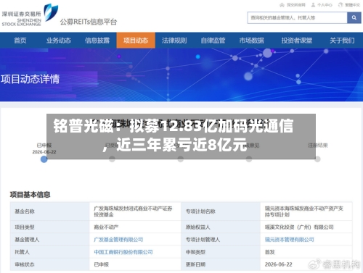Open 个人中心 user link

(x=322, y=5)
